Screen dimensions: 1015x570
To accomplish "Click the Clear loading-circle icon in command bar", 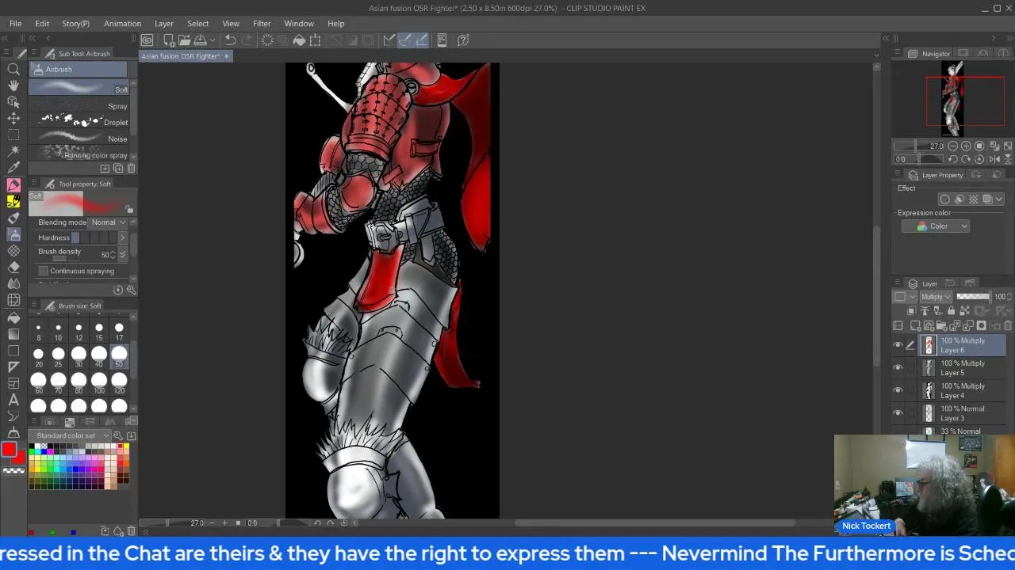I will (x=267, y=40).
